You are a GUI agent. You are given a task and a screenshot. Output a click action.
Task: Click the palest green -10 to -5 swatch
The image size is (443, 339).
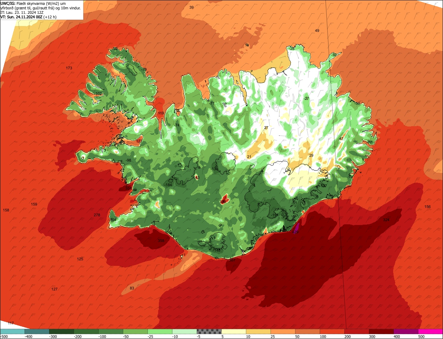[x=184, y=331]
